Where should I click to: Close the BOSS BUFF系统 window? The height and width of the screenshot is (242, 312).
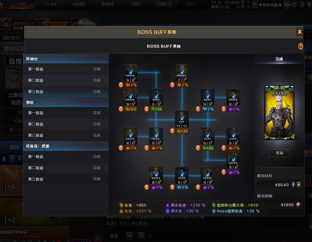click(299, 32)
